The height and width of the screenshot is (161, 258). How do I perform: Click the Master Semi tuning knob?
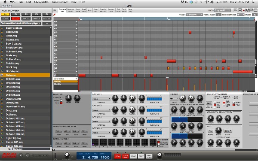(x=68, y=98)
